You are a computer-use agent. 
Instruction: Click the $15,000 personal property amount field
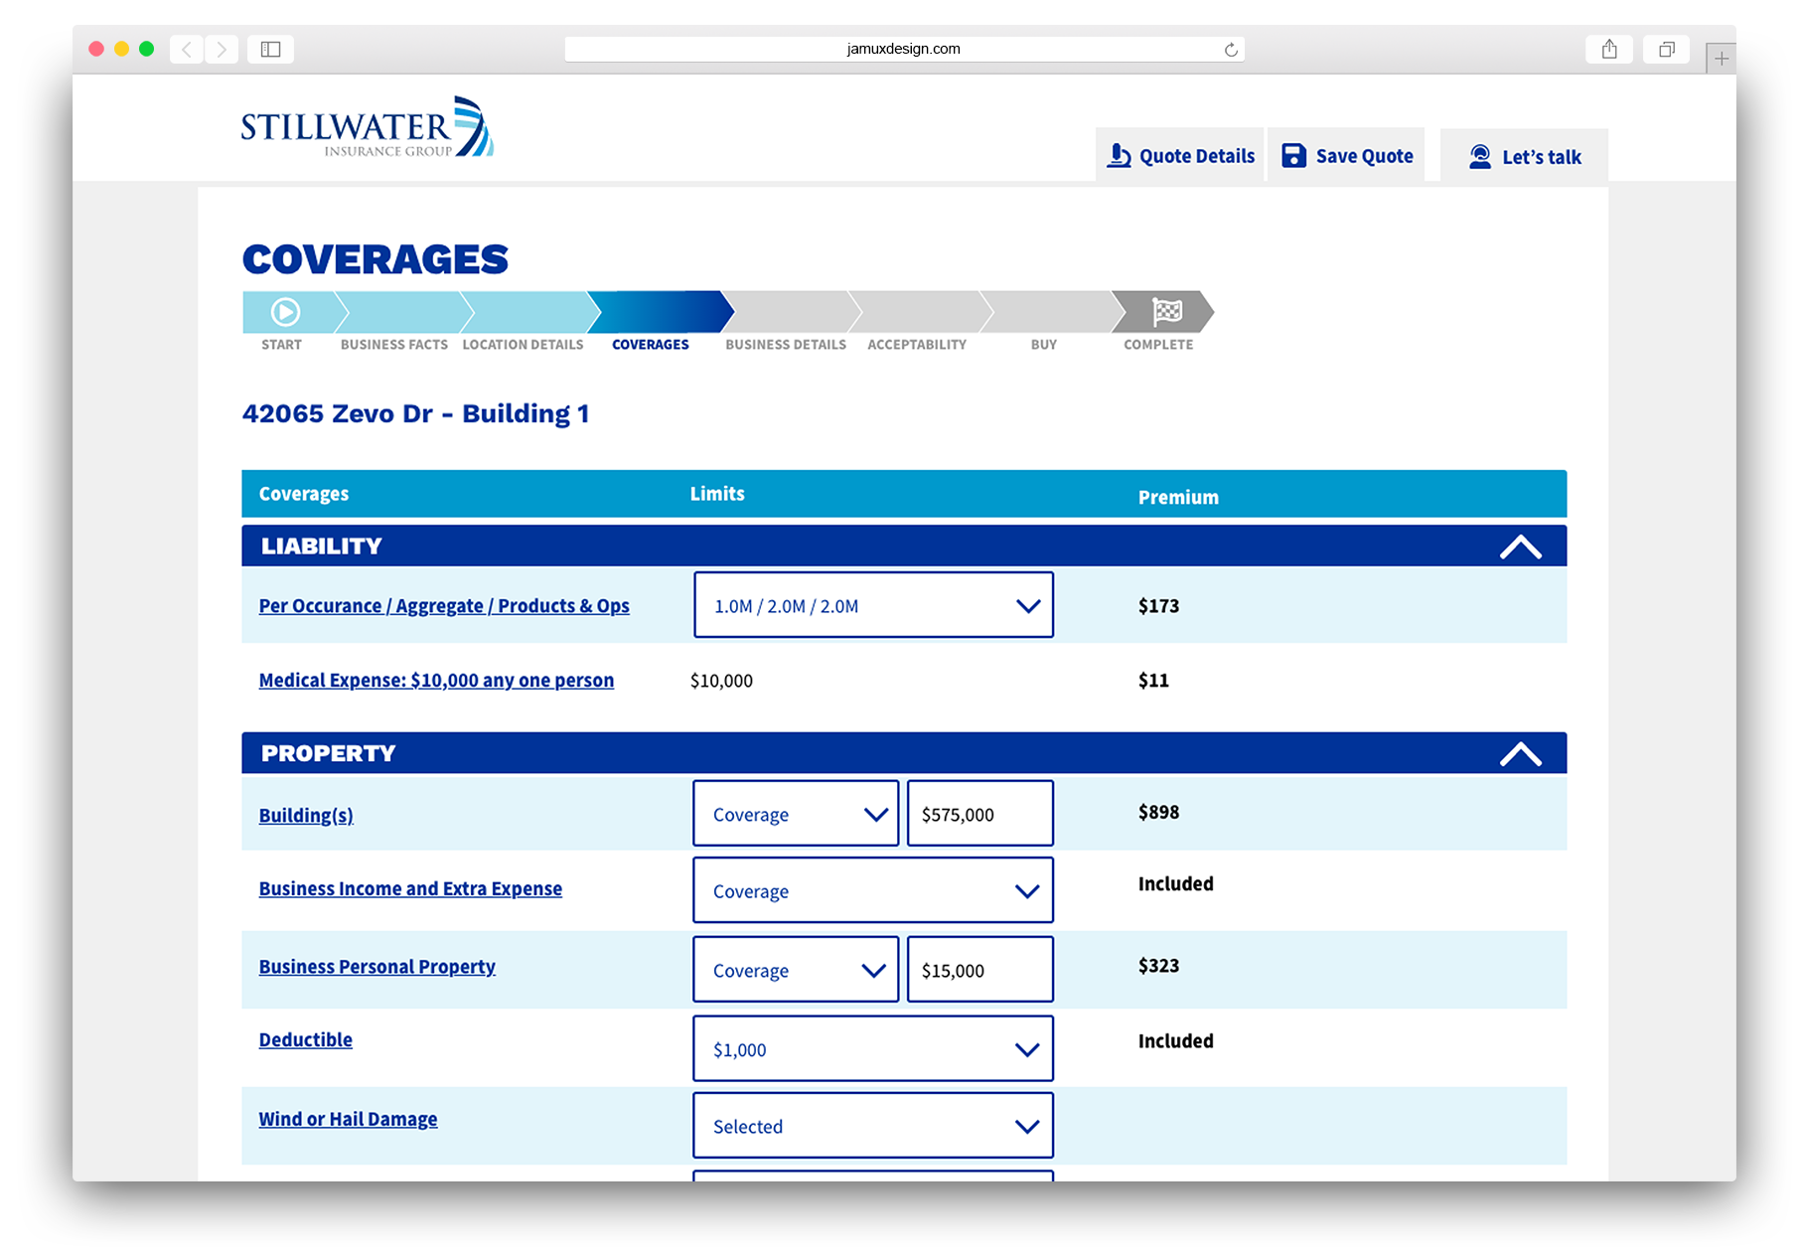coord(980,970)
